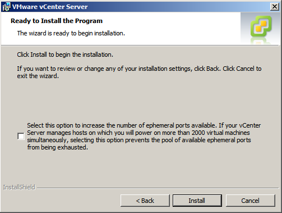Click the VMware vCenter Server title text

click(50, 7)
